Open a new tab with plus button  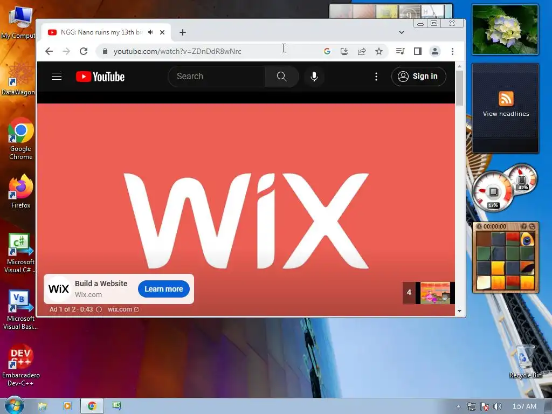[x=182, y=32]
